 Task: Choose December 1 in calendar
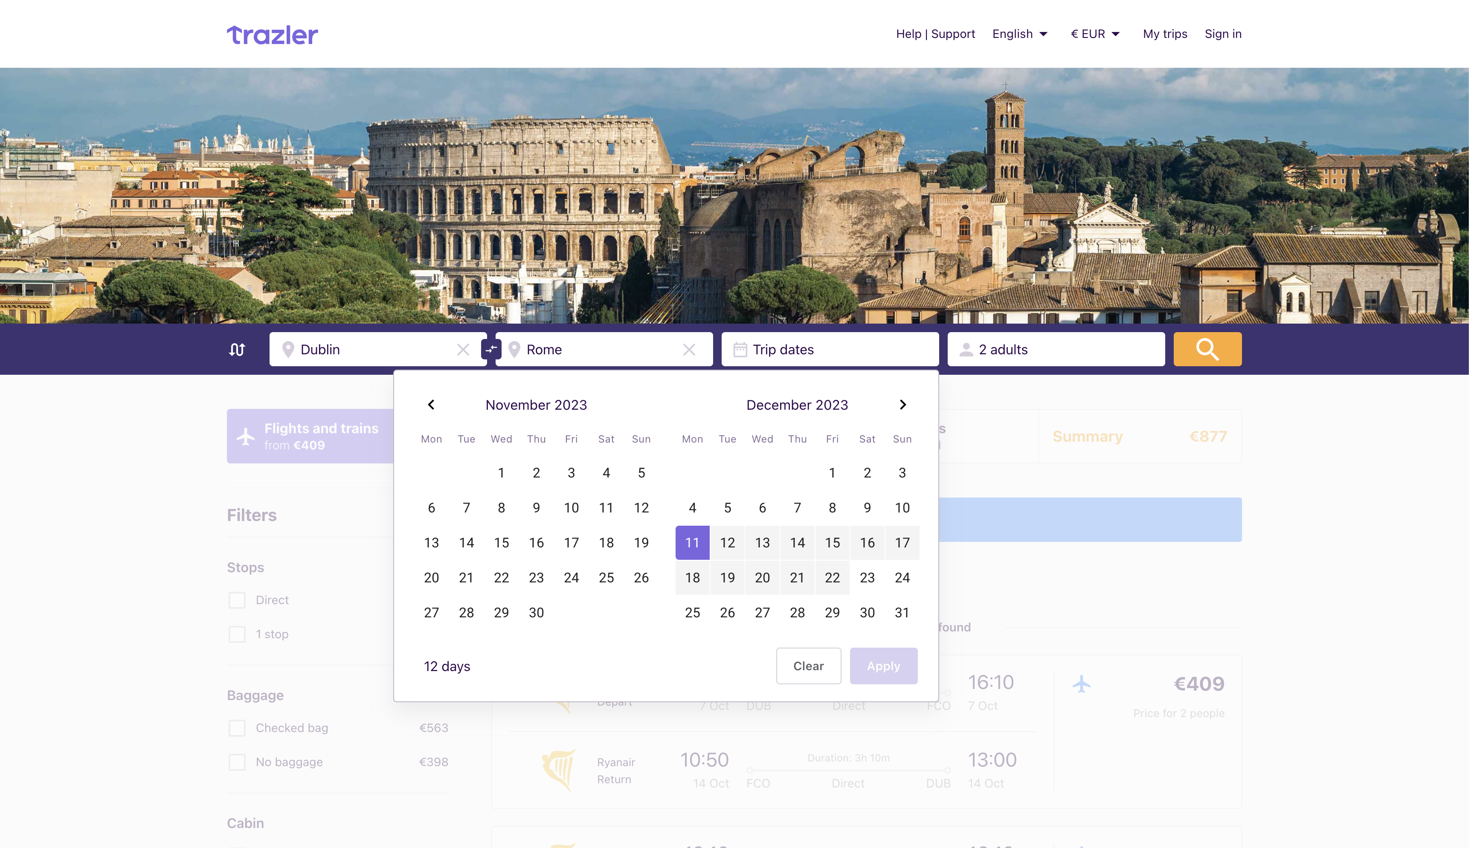point(832,473)
